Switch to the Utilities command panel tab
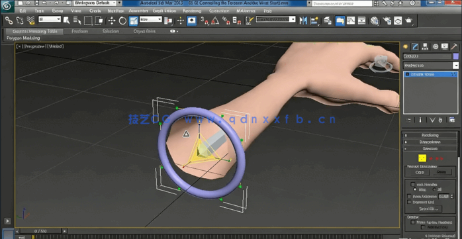Image resolution: width=462 pixels, height=239 pixels. tap(454, 46)
